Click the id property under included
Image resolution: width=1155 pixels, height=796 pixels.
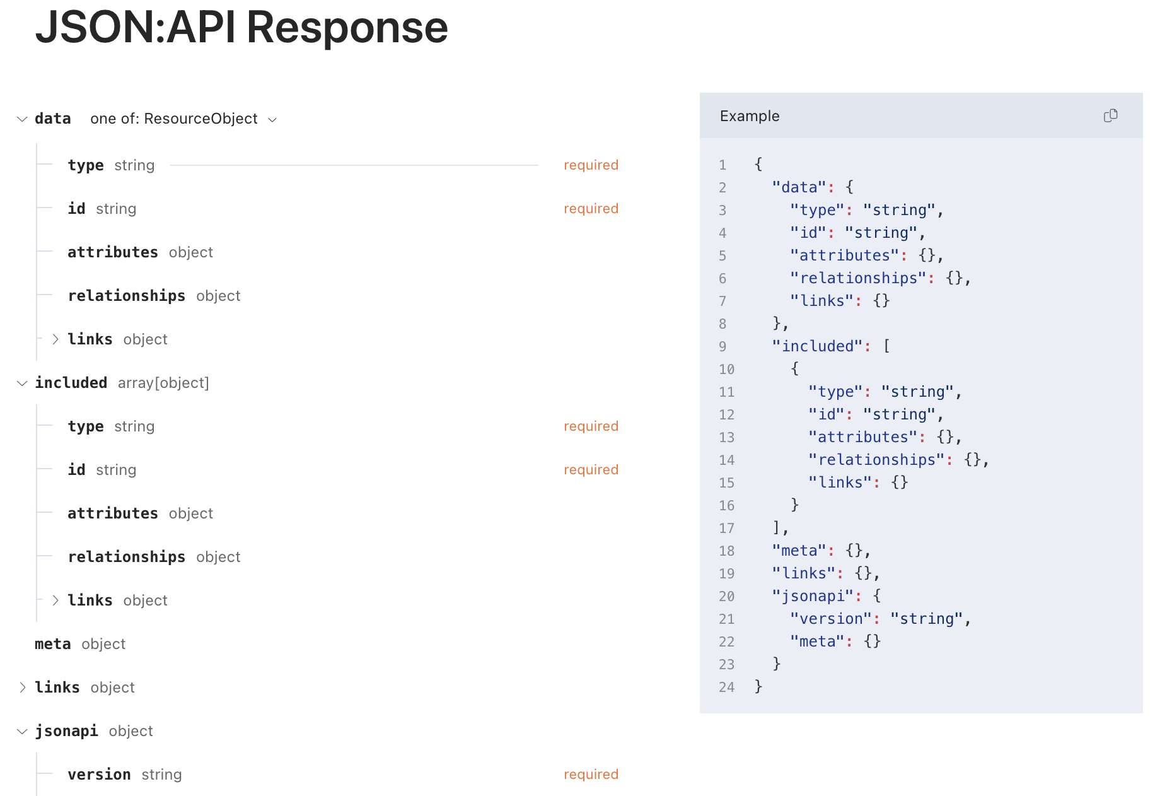coord(76,470)
